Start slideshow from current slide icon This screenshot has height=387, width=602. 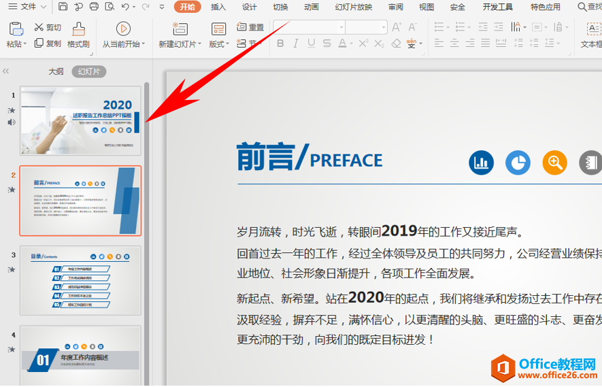tap(123, 29)
